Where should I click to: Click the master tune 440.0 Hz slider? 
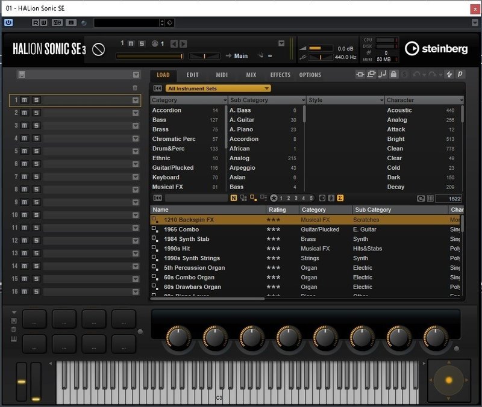pos(321,57)
